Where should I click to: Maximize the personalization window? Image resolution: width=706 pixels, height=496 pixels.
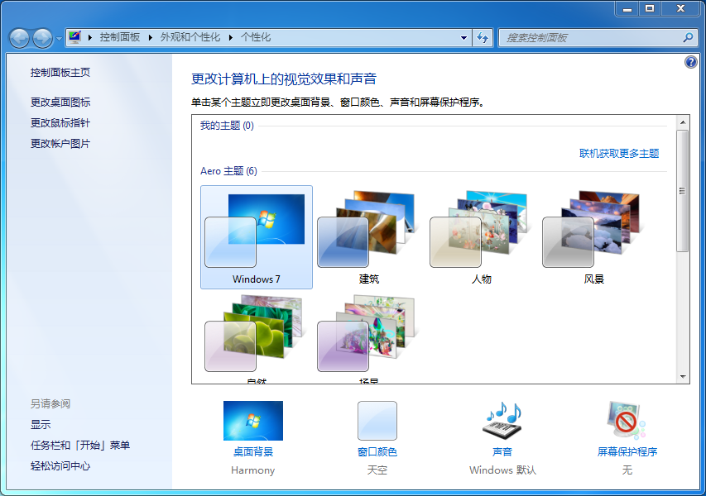click(650, 8)
